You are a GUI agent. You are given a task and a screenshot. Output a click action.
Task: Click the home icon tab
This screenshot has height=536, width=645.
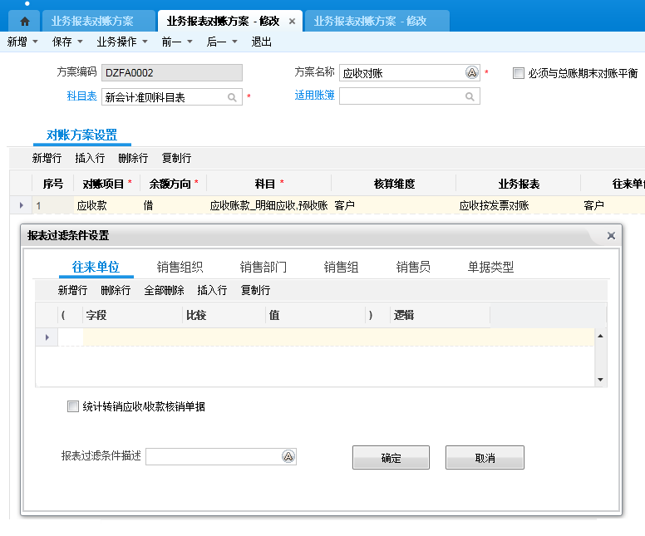pos(24,21)
